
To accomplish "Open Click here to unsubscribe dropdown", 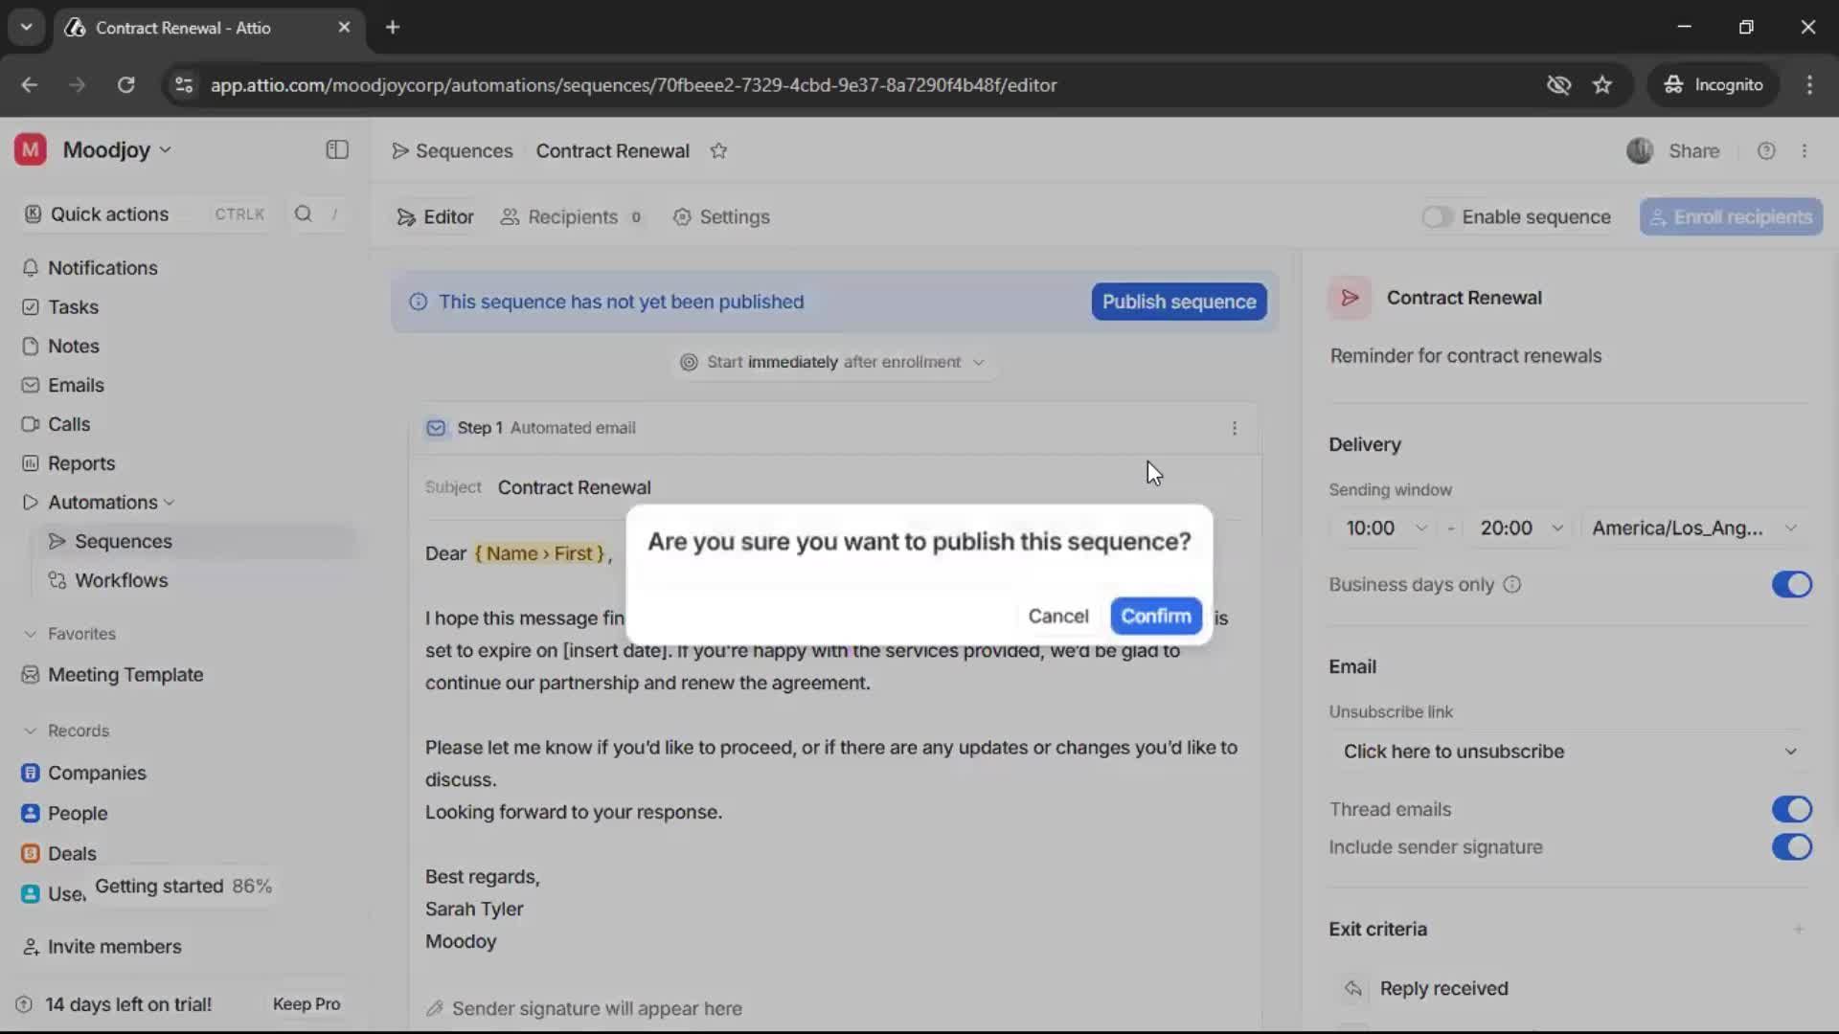I will click(1569, 752).
